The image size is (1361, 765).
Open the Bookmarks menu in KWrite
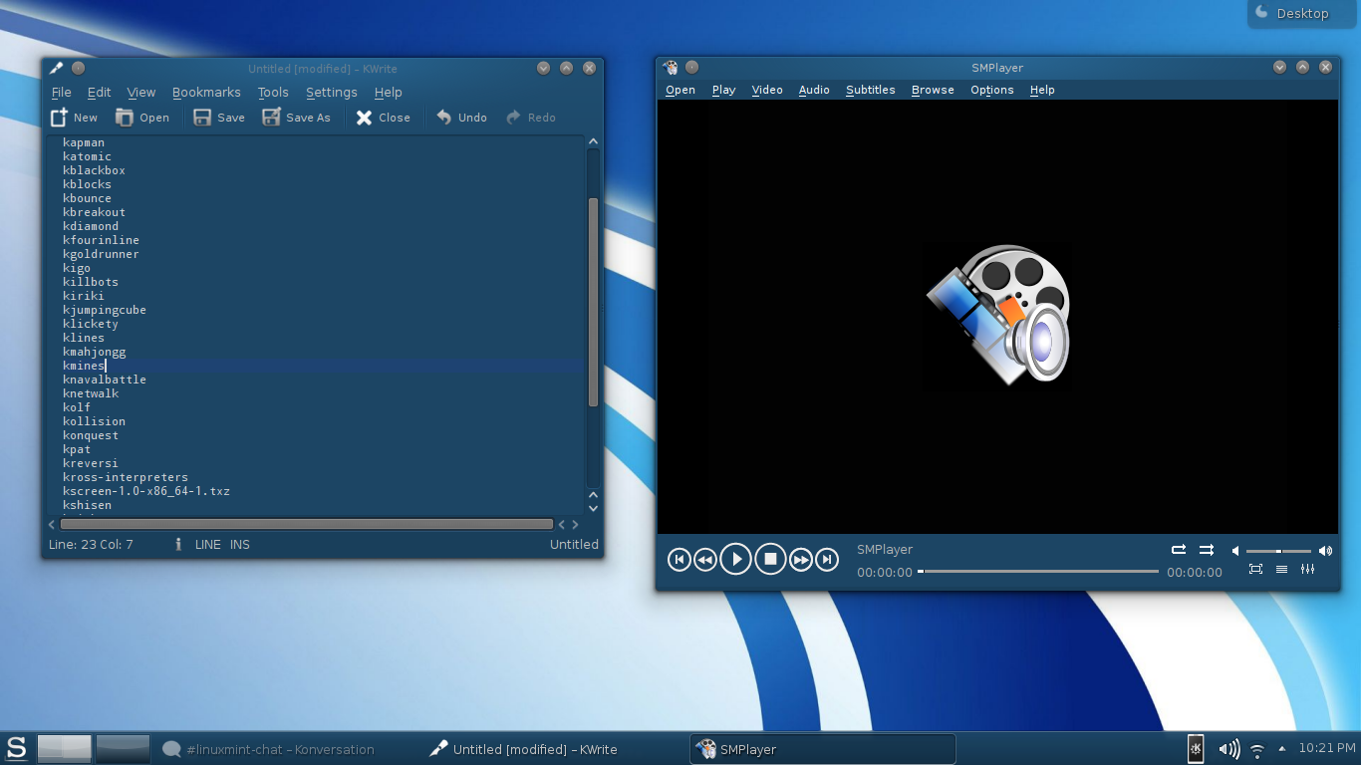(206, 92)
